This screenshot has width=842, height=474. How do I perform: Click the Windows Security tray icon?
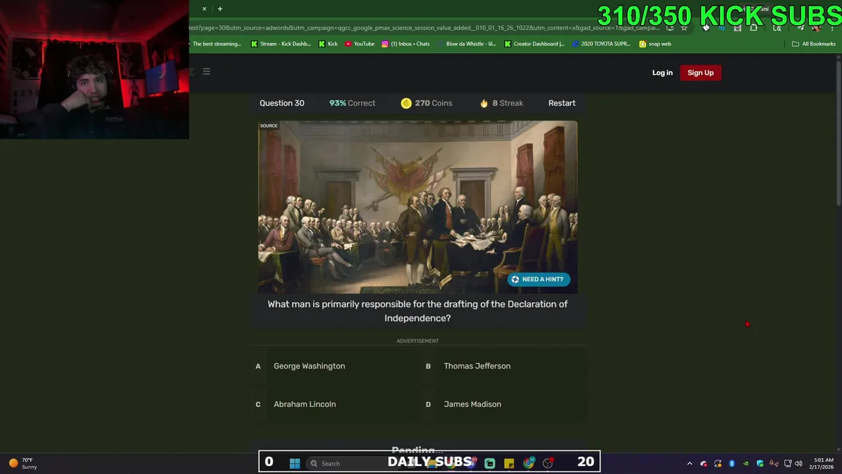tap(760, 463)
